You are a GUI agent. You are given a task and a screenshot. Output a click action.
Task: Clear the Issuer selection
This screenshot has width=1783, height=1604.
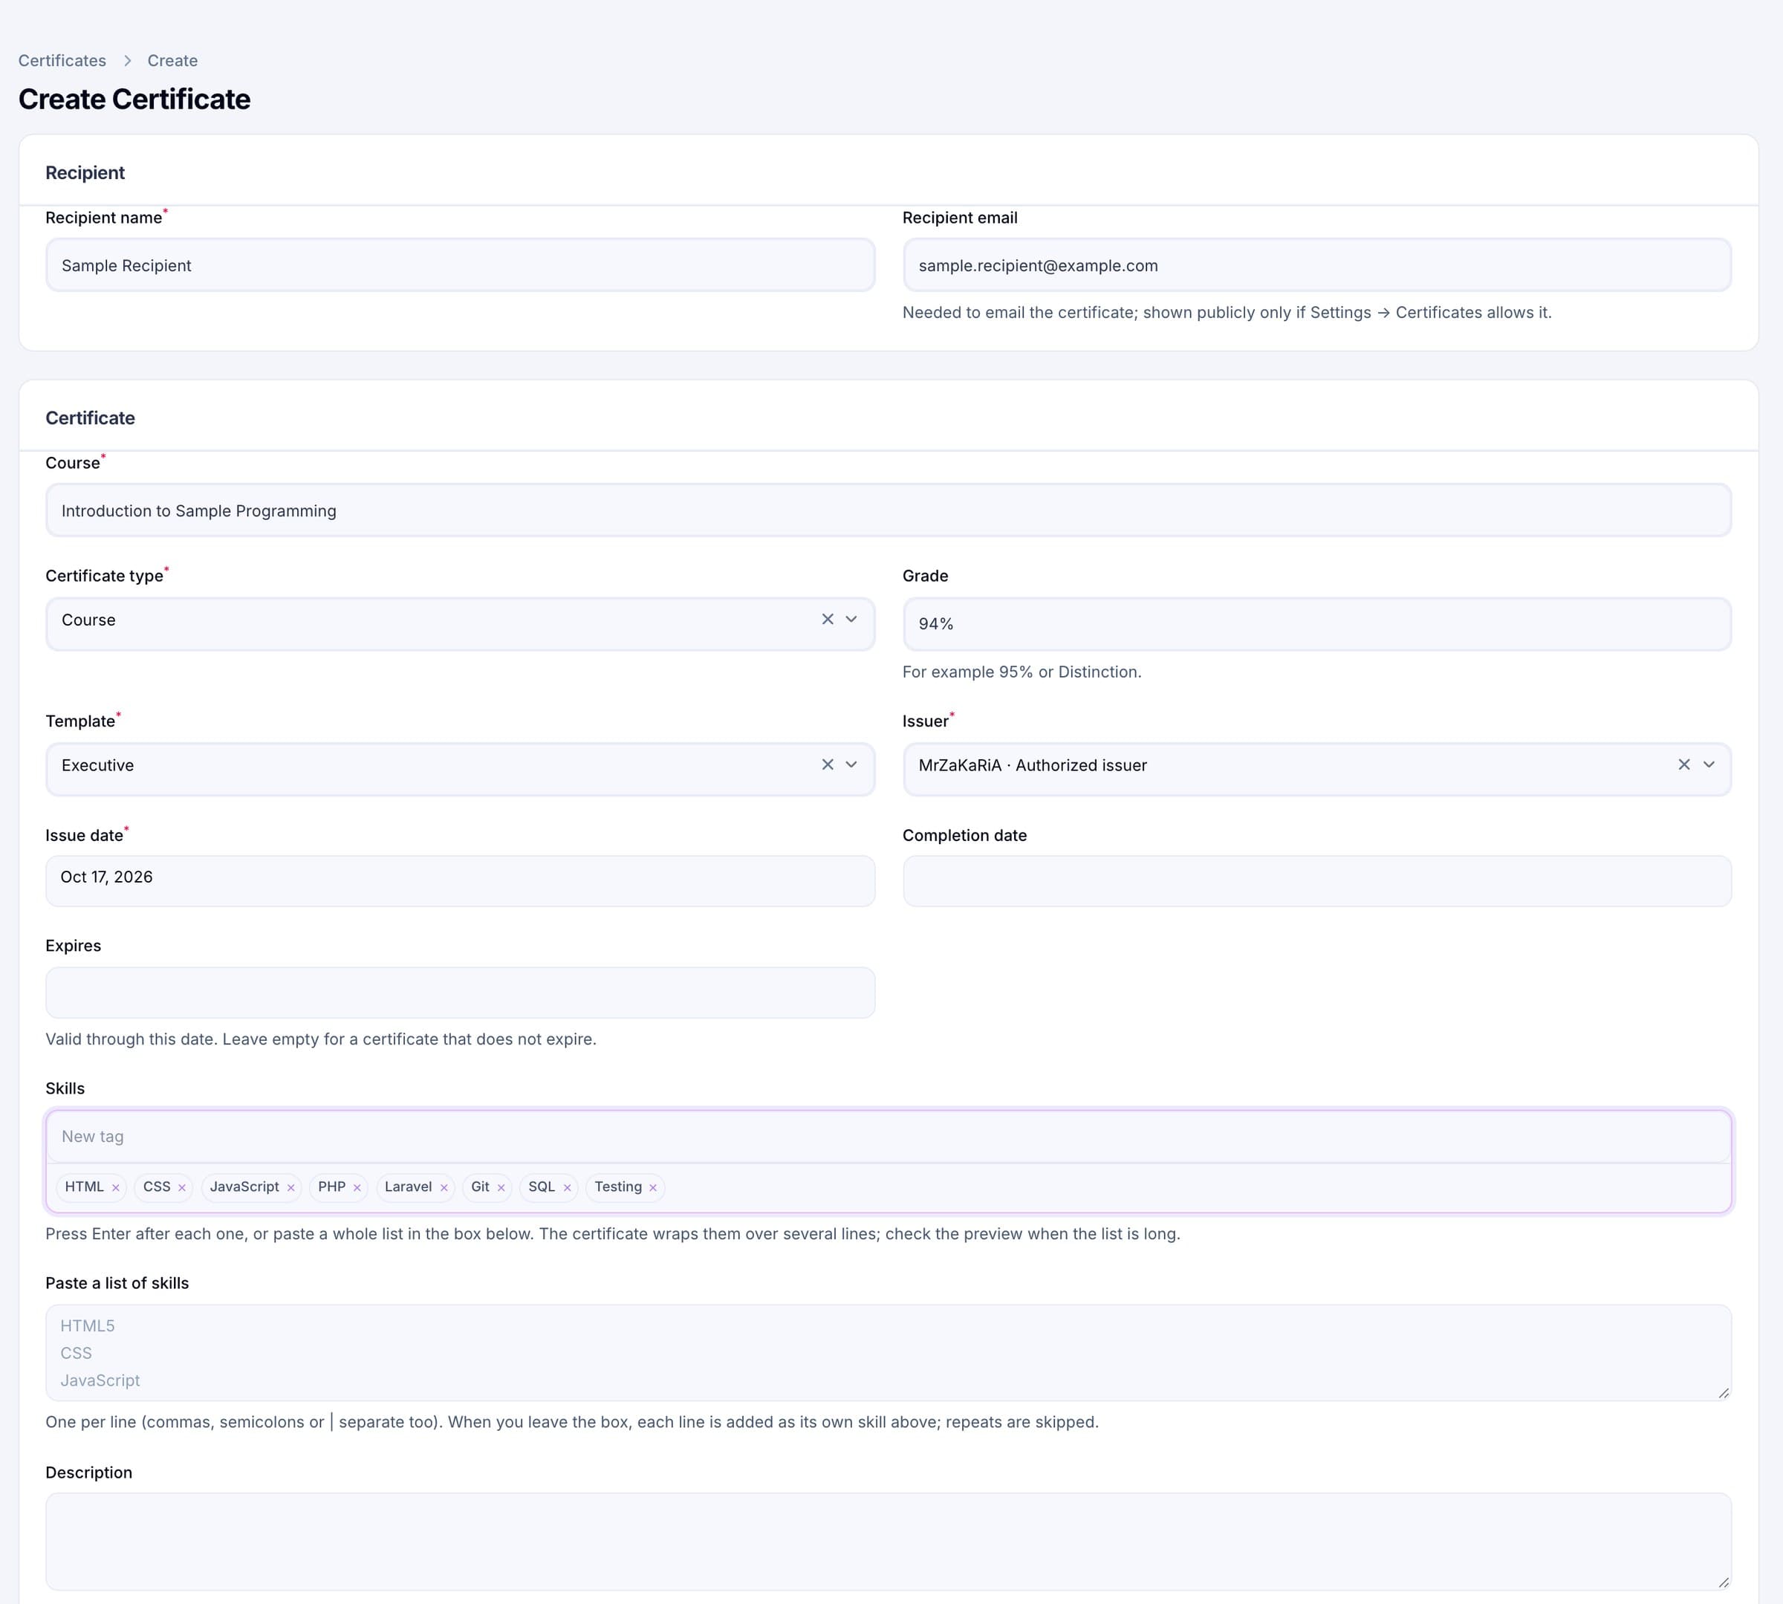pos(1684,765)
